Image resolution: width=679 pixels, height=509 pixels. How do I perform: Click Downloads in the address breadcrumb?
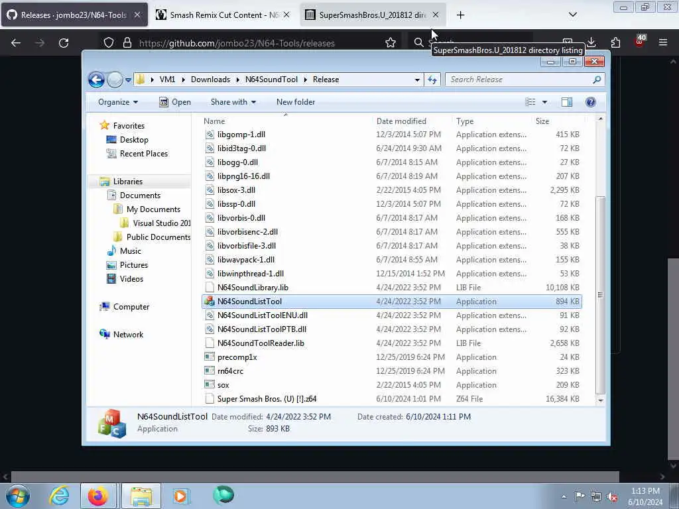coord(210,80)
